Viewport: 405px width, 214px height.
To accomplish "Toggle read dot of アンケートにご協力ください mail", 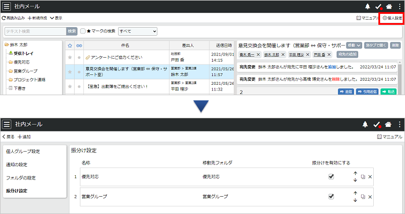I will (79, 58).
